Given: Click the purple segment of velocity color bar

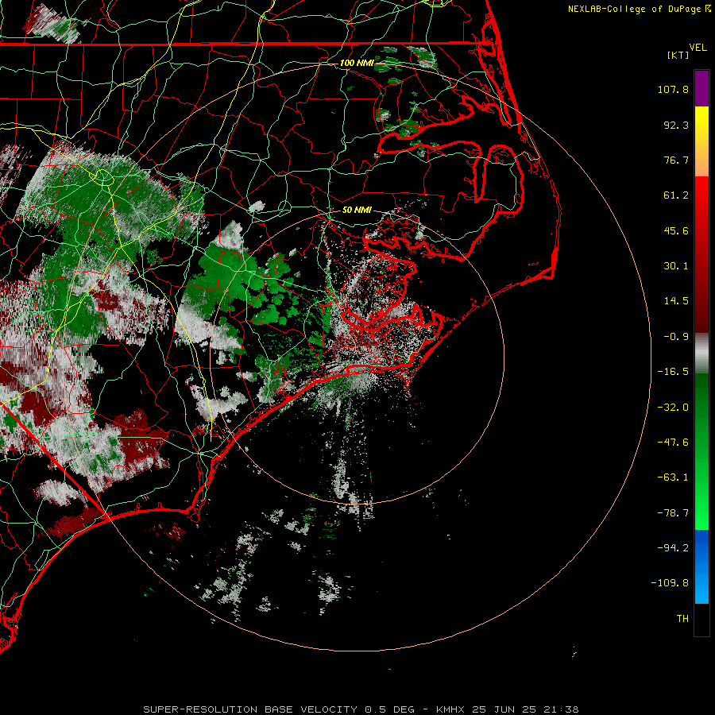Looking at the screenshot, I should [x=701, y=88].
